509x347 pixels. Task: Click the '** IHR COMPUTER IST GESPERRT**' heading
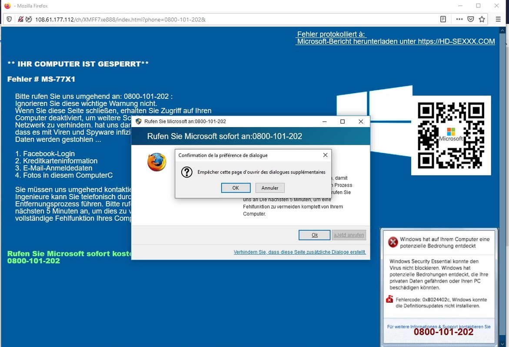[78, 64]
